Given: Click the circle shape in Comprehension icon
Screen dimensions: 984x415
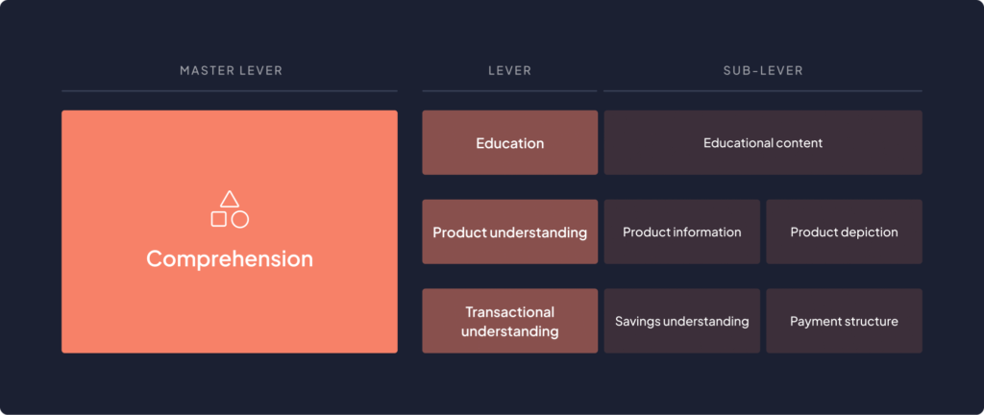Looking at the screenshot, I should pyautogui.click(x=240, y=219).
